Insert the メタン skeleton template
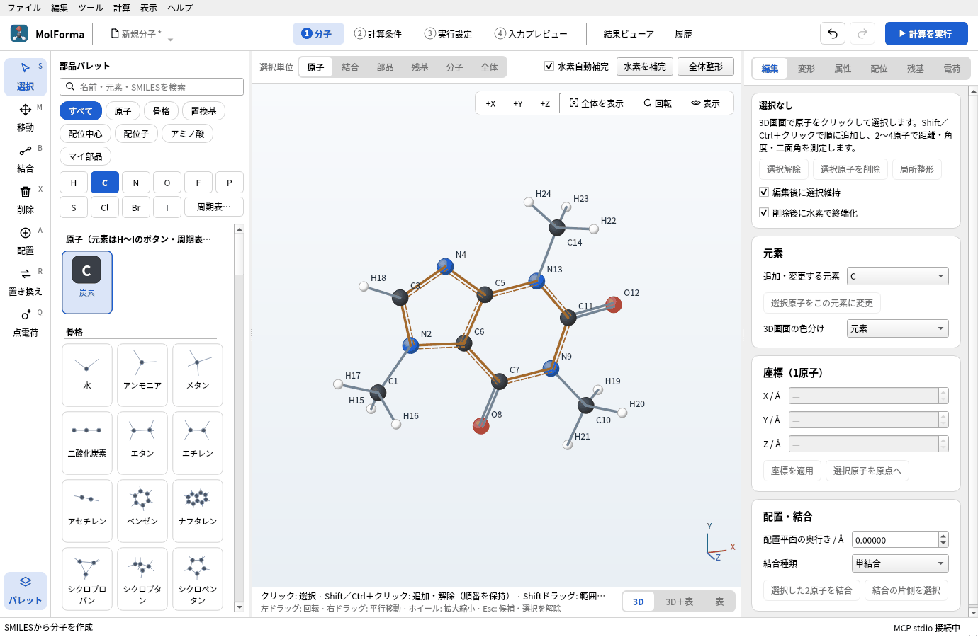The height and width of the screenshot is (637, 978). click(198, 375)
